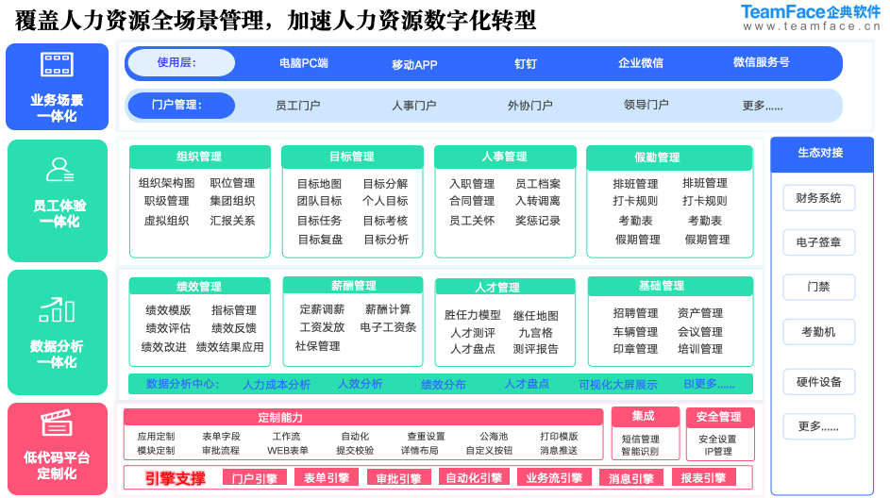890x498 pixels.
Task: Click 更多...... in the portal management row
Action: (x=763, y=106)
